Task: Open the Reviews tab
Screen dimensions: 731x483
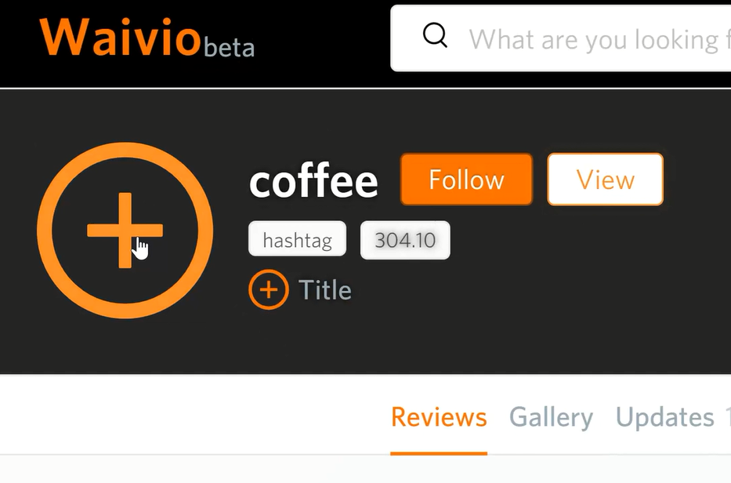Action: pyautogui.click(x=439, y=417)
